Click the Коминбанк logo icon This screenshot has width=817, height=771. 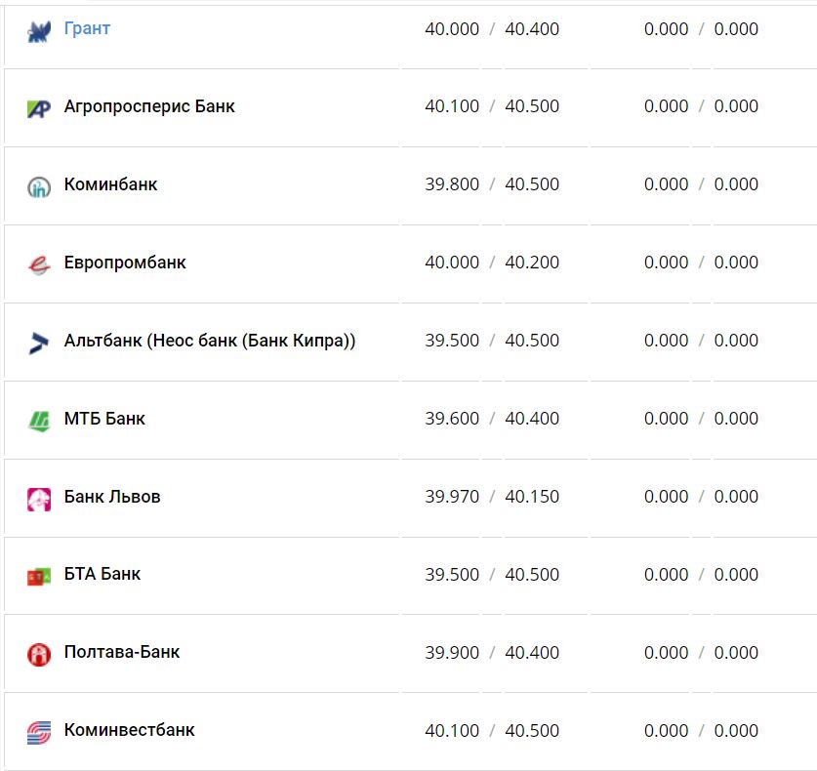38,186
